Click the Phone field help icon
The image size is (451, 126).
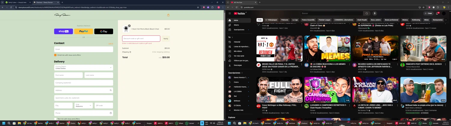point(111,113)
